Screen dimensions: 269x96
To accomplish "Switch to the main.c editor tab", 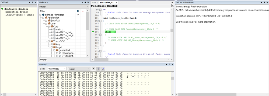I will [x=95, y=3].
